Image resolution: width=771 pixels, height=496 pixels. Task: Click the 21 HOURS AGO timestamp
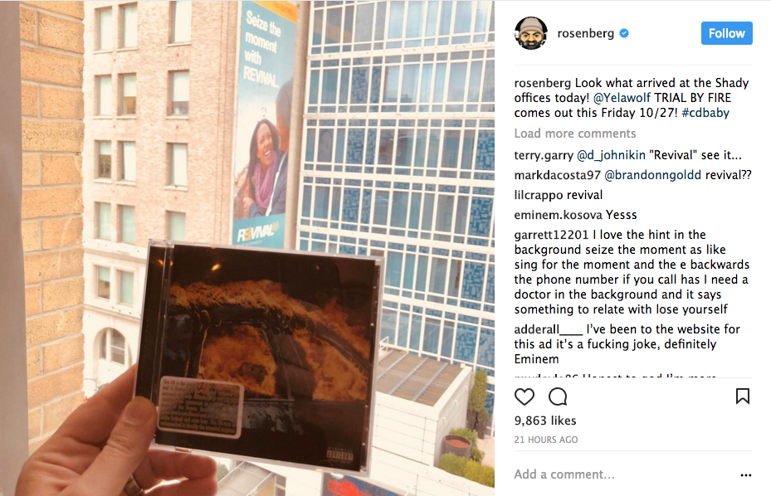(546, 440)
